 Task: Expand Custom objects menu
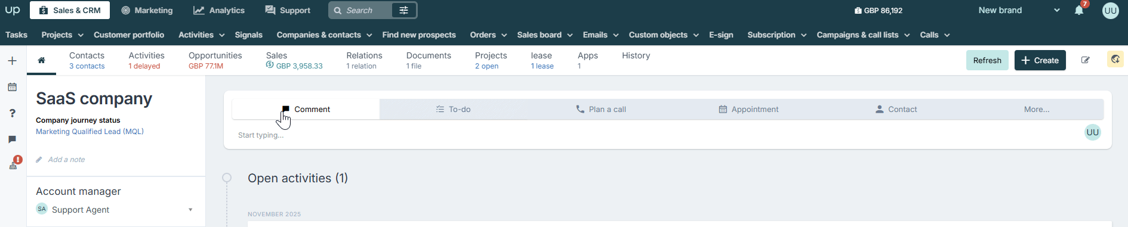tap(663, 35)
